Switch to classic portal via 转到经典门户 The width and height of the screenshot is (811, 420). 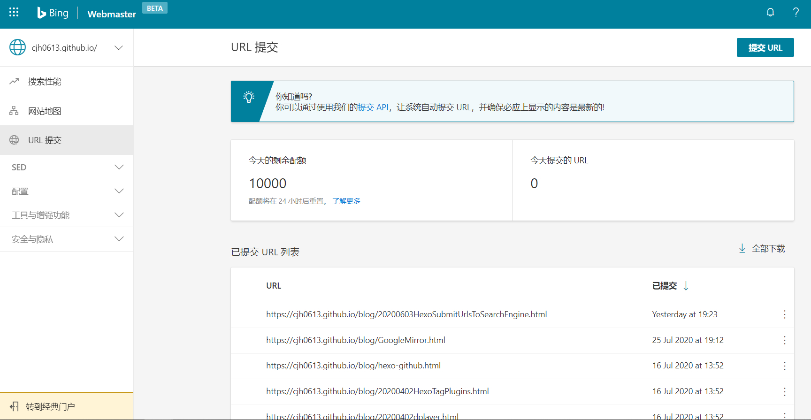50,406
